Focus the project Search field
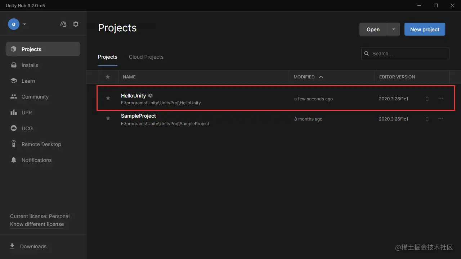The image size is (461, 259). tap(405, 54)
